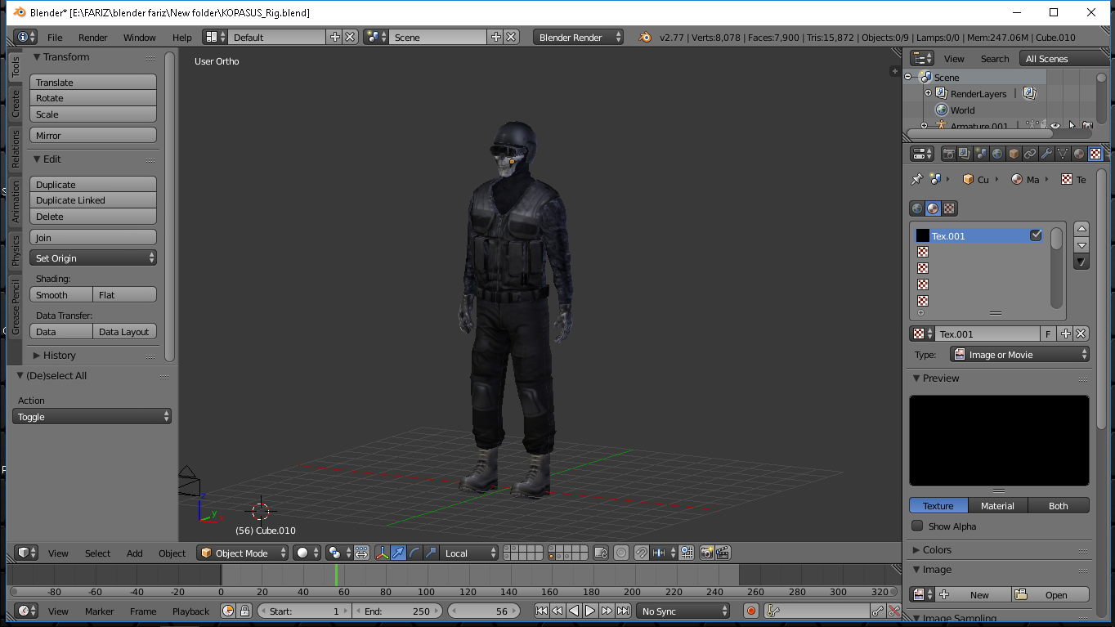Viewport: 1115px width, 627px height.
Task: Open the Blender Render engine dropdown
Action: (578, 37)
